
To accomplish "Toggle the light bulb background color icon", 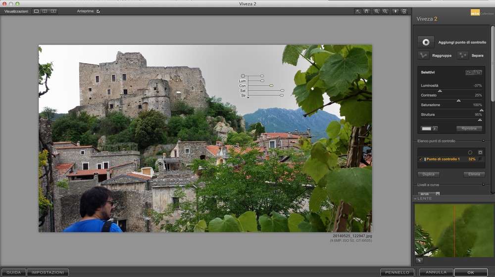I will (396, 11).
